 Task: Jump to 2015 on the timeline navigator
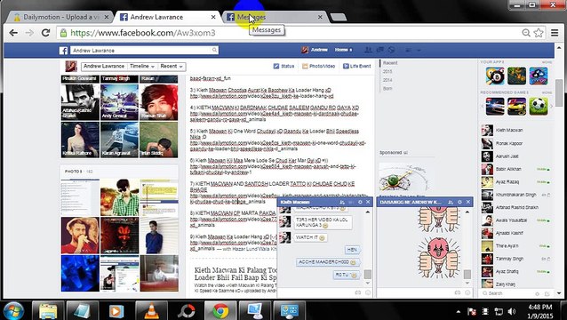click(387, 72)
